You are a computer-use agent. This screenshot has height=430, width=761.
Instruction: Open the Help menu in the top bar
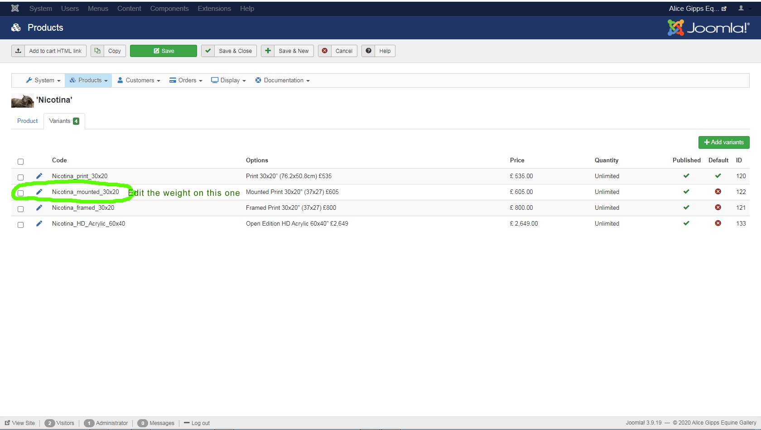tap(247, 9)
